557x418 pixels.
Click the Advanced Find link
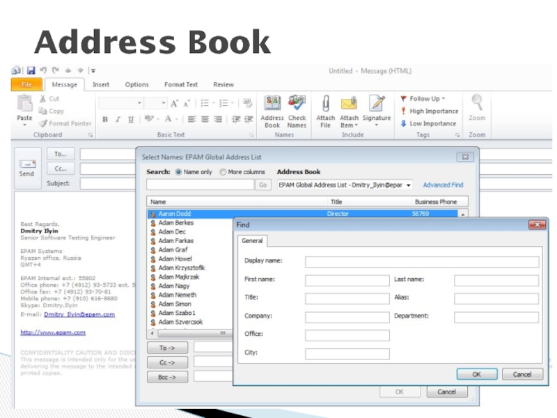(443, 185)
